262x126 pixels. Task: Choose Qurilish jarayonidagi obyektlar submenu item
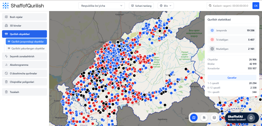[x=26, y=42]
